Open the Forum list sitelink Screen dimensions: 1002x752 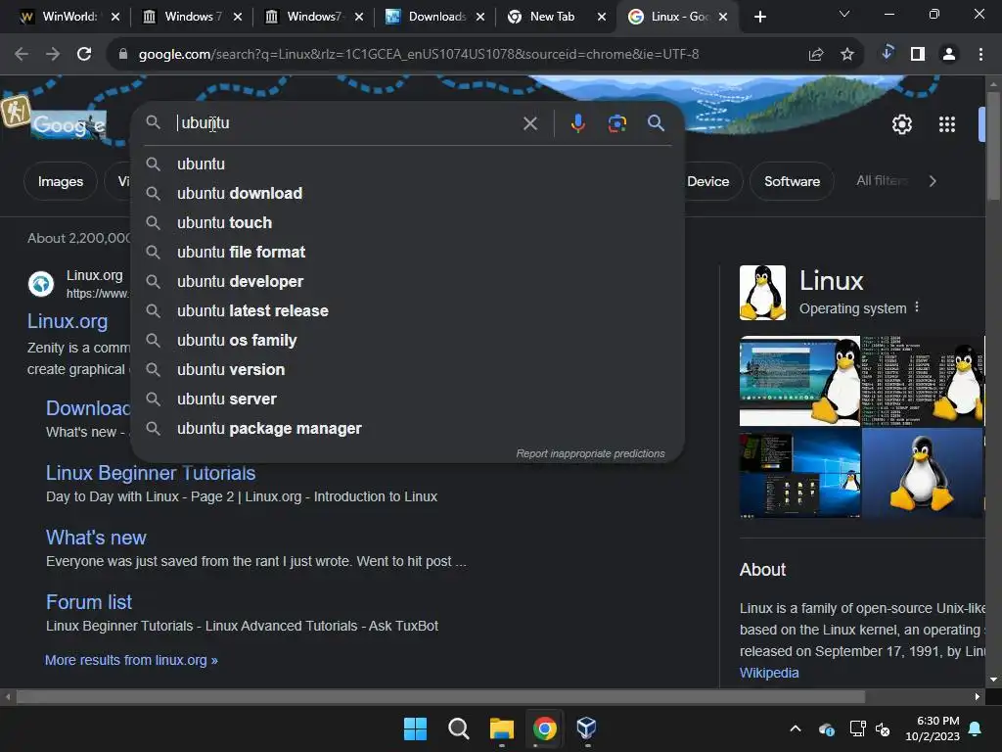[89, 602]
